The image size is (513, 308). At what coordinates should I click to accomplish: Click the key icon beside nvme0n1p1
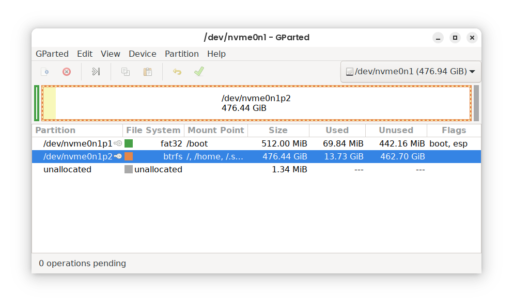point(118,143)
